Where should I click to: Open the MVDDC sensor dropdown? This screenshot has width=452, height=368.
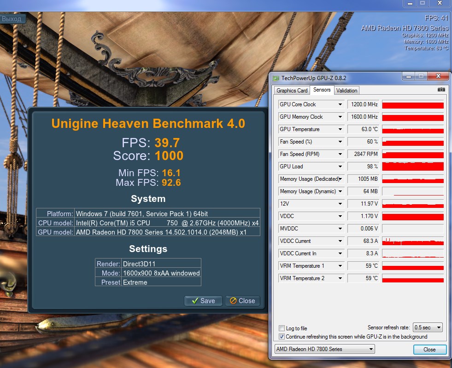coord(340,229)
